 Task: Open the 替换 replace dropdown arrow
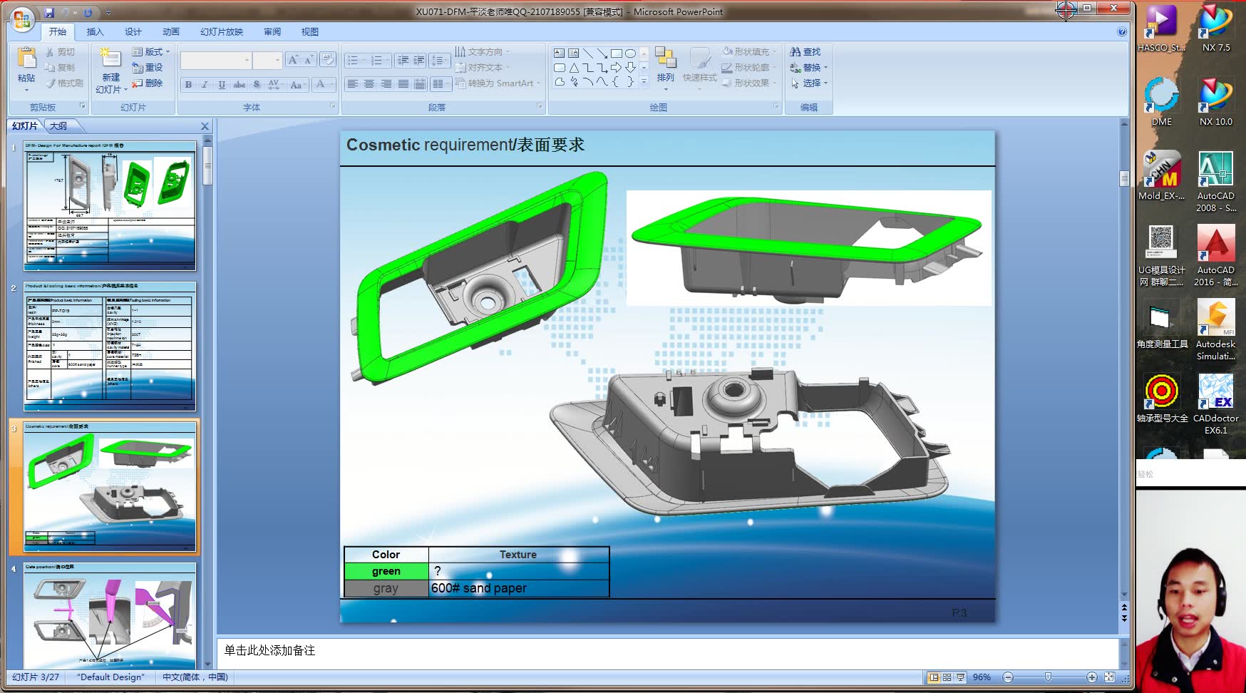825,68
